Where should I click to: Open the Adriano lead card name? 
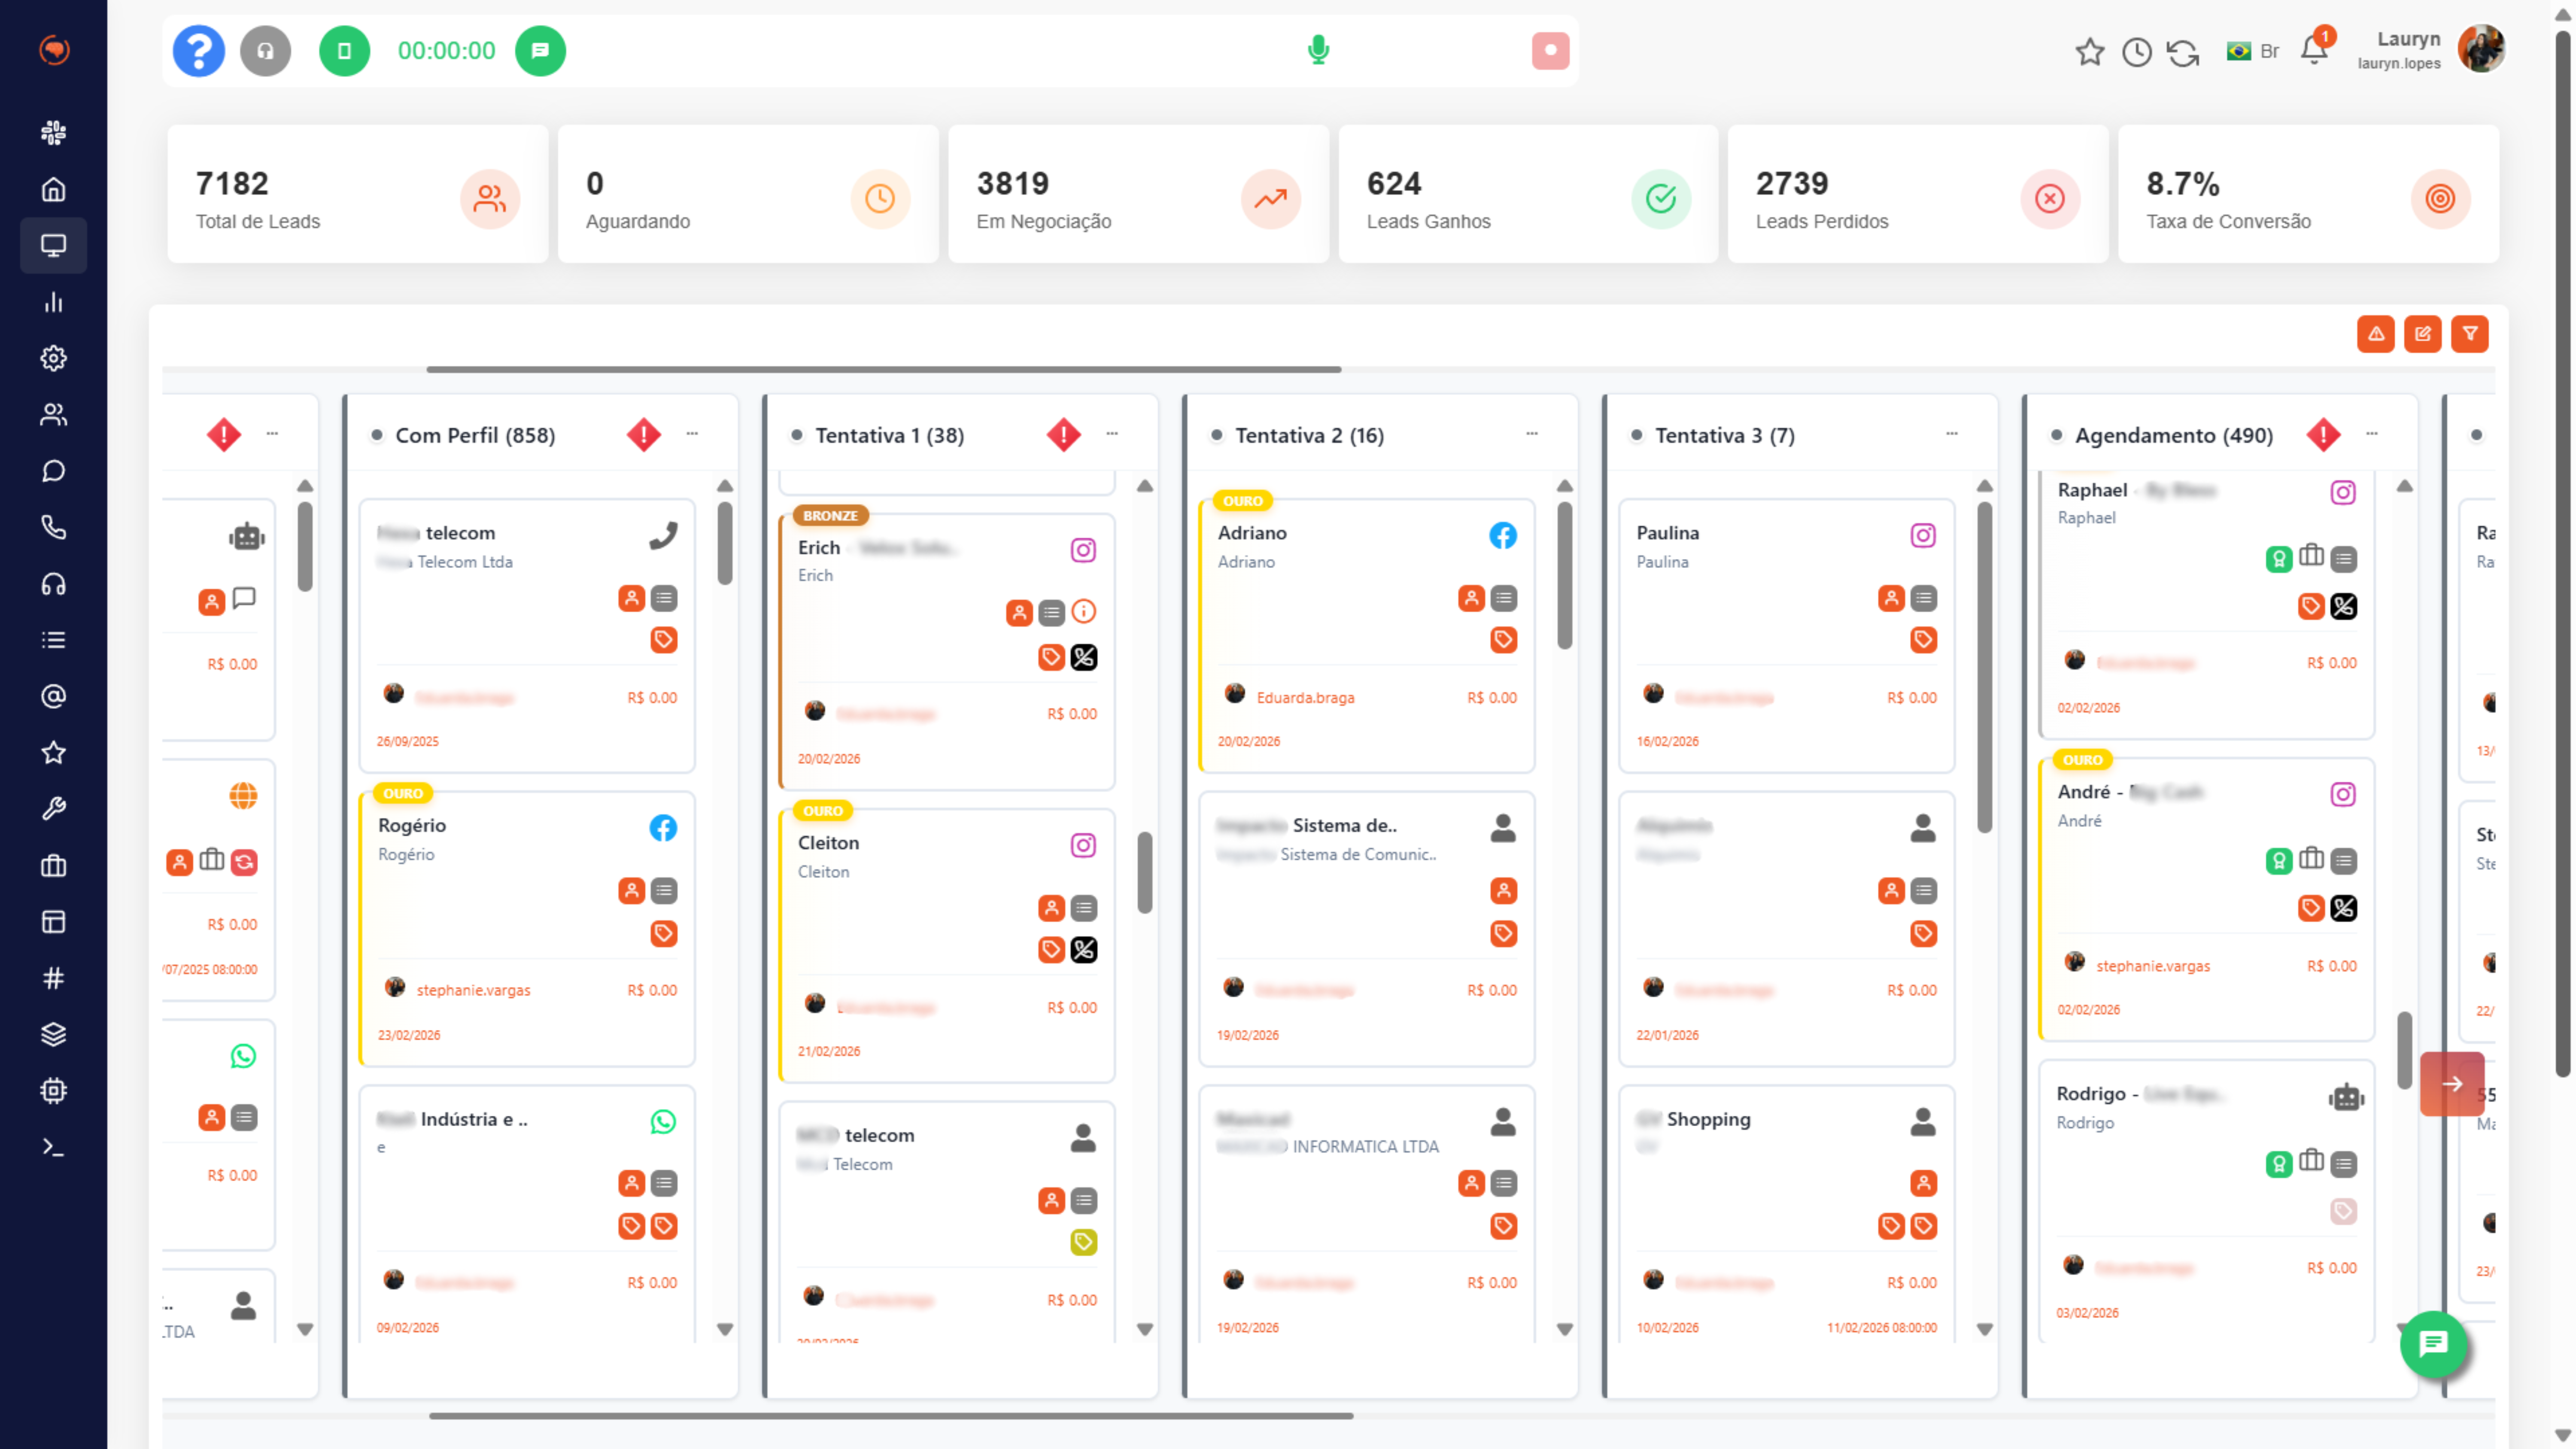click(1252, 533)
